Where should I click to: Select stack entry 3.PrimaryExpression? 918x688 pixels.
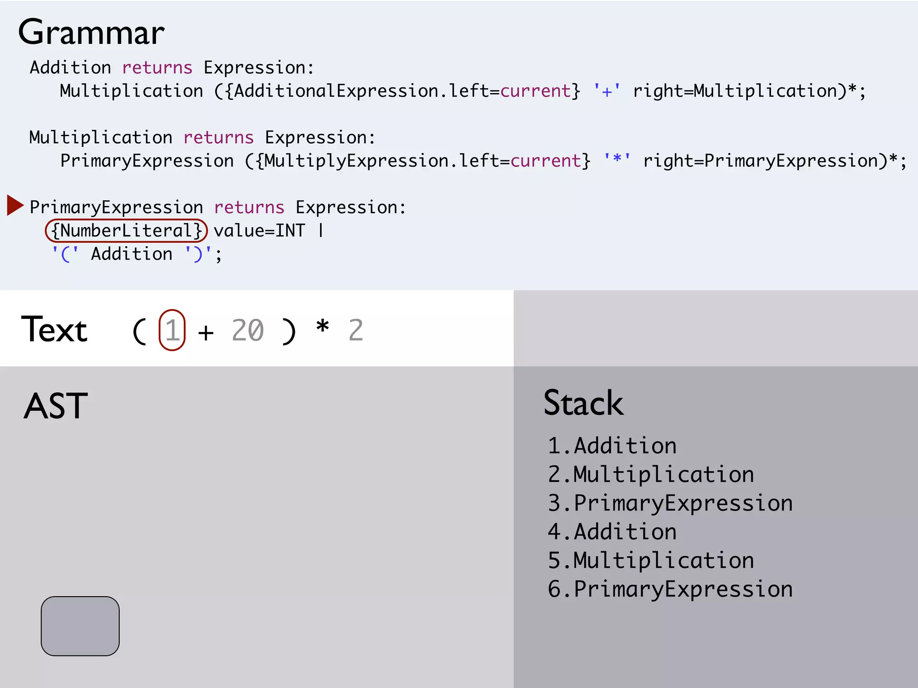click(670, 503)
